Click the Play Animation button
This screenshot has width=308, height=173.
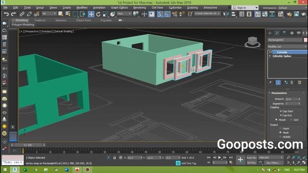pos(219,158)
